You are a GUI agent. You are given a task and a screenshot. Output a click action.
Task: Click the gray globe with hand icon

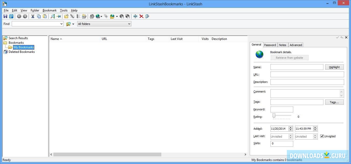tap(122, 16)
